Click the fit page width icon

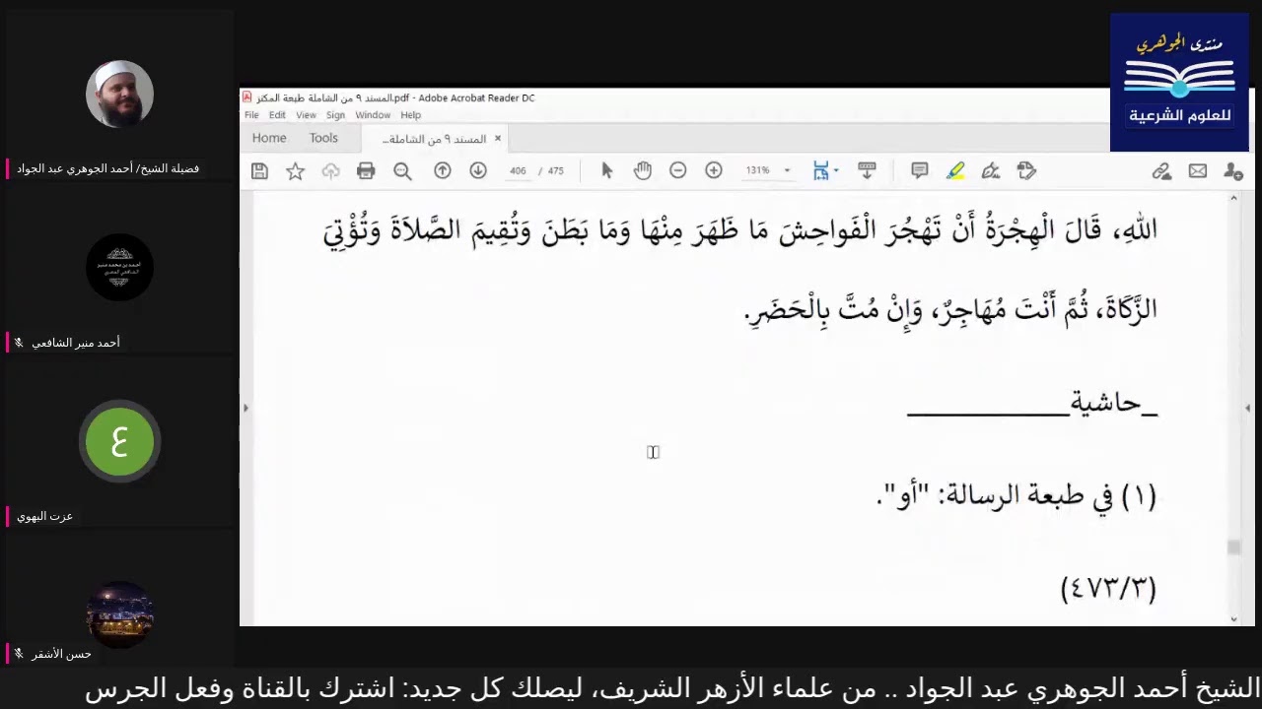[x=820, y=170]
